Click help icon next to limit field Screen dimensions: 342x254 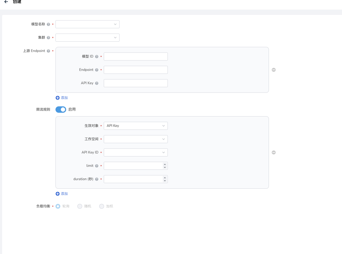(97, 166)
